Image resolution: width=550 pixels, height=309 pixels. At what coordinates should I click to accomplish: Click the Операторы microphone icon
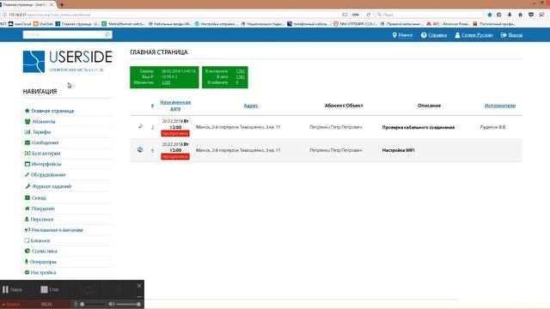click(27, 262)
